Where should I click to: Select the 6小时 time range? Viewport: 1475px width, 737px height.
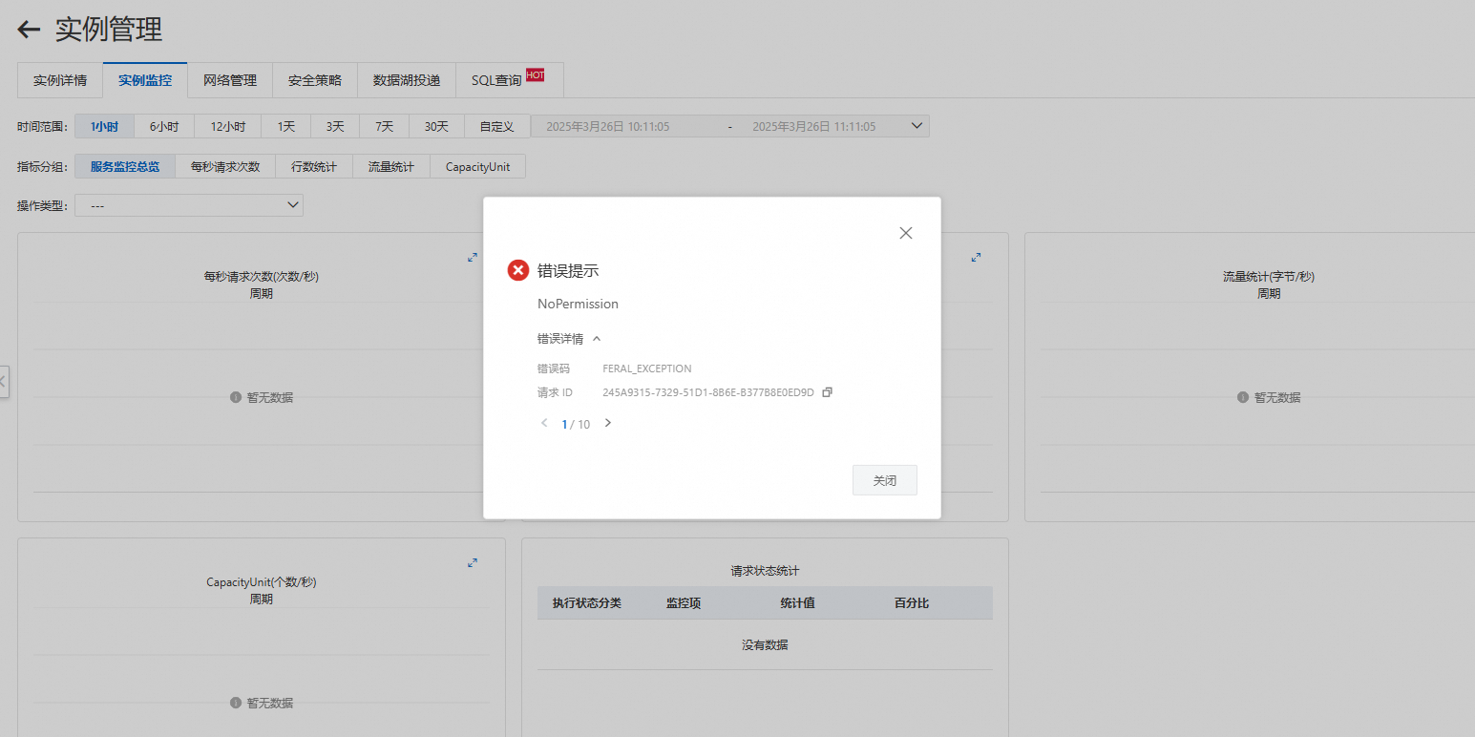click(164, 126)
